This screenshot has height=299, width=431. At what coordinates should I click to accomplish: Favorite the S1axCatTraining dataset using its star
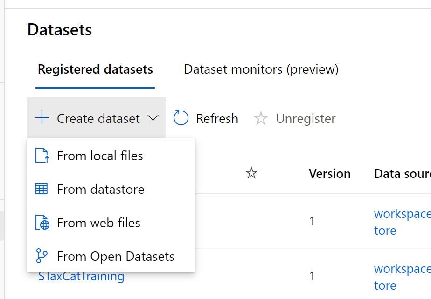coord(252,276)
